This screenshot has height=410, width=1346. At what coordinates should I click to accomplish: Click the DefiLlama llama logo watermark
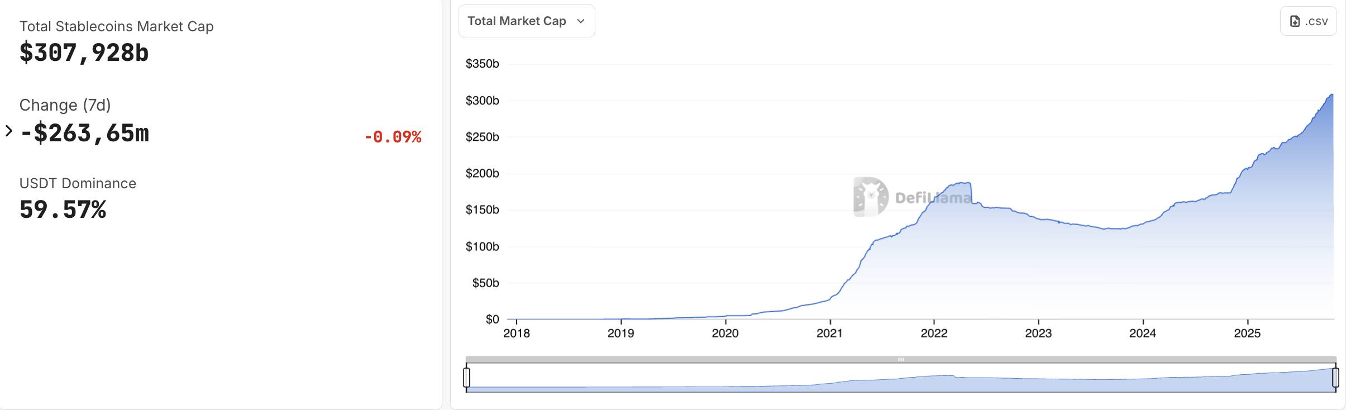pyautogui.click(x=870, y=197)
